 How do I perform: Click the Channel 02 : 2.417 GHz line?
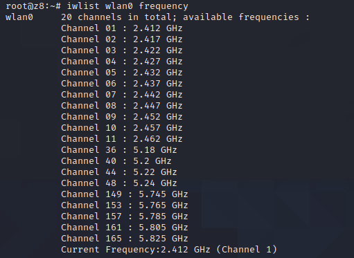click(x=122, y=39)
